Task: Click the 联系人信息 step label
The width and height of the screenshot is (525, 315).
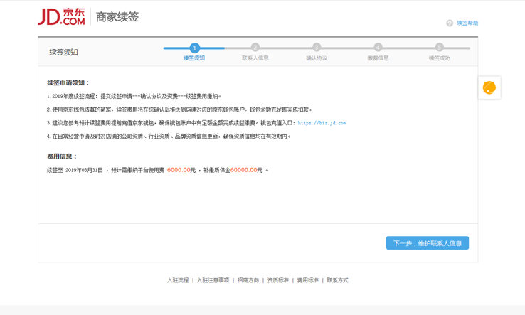Action: click(255, 58)
